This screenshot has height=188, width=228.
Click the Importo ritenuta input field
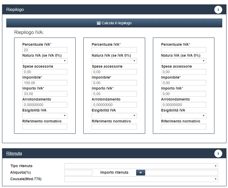[x=182, y=173]
